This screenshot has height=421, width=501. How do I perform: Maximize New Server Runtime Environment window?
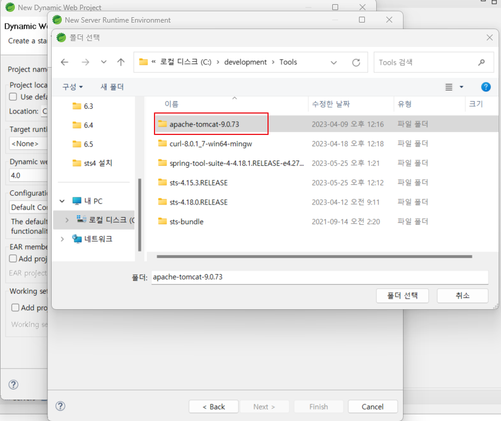[362, 20]
